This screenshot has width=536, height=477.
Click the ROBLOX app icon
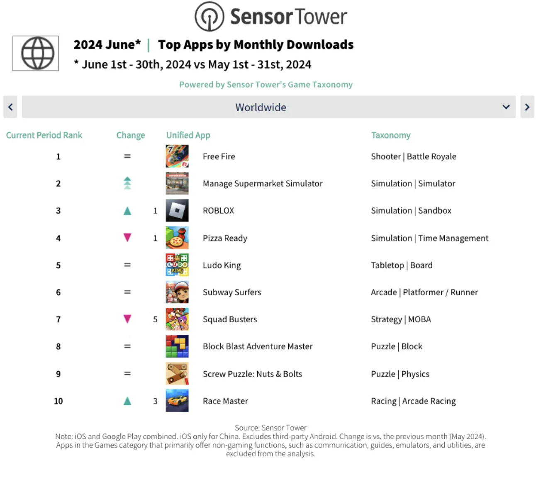click(177, 211)
